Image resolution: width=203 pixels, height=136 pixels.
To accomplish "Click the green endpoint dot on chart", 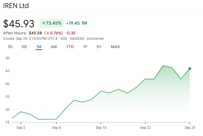I will [190, 68].
